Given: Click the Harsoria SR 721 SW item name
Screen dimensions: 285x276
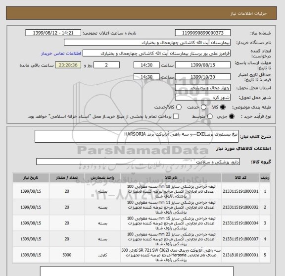Looking at the screenshot, I should (x=171, y=255).
